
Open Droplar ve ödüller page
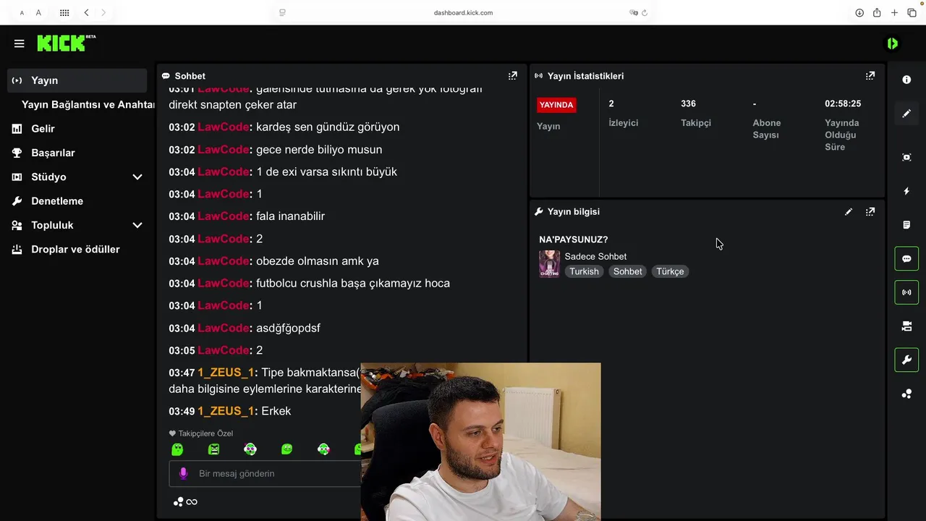(x=77, y=249)
